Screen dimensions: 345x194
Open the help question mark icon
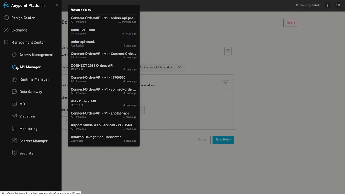327,5
